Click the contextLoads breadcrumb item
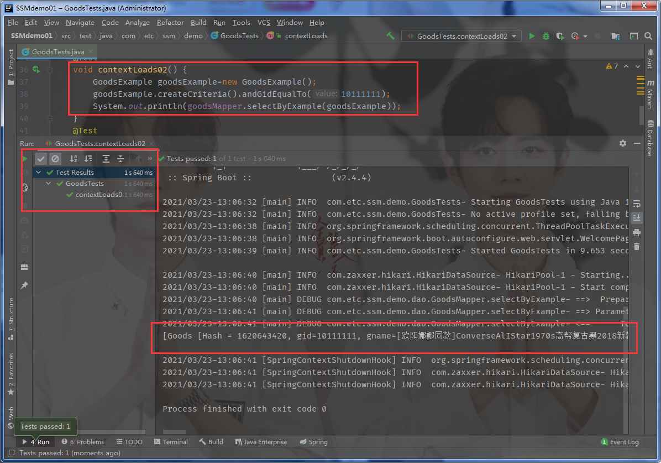The height and width of the screenshot is (463, 661). click(x=306, y=36)
